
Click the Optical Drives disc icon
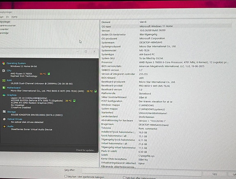pos(5,119)
